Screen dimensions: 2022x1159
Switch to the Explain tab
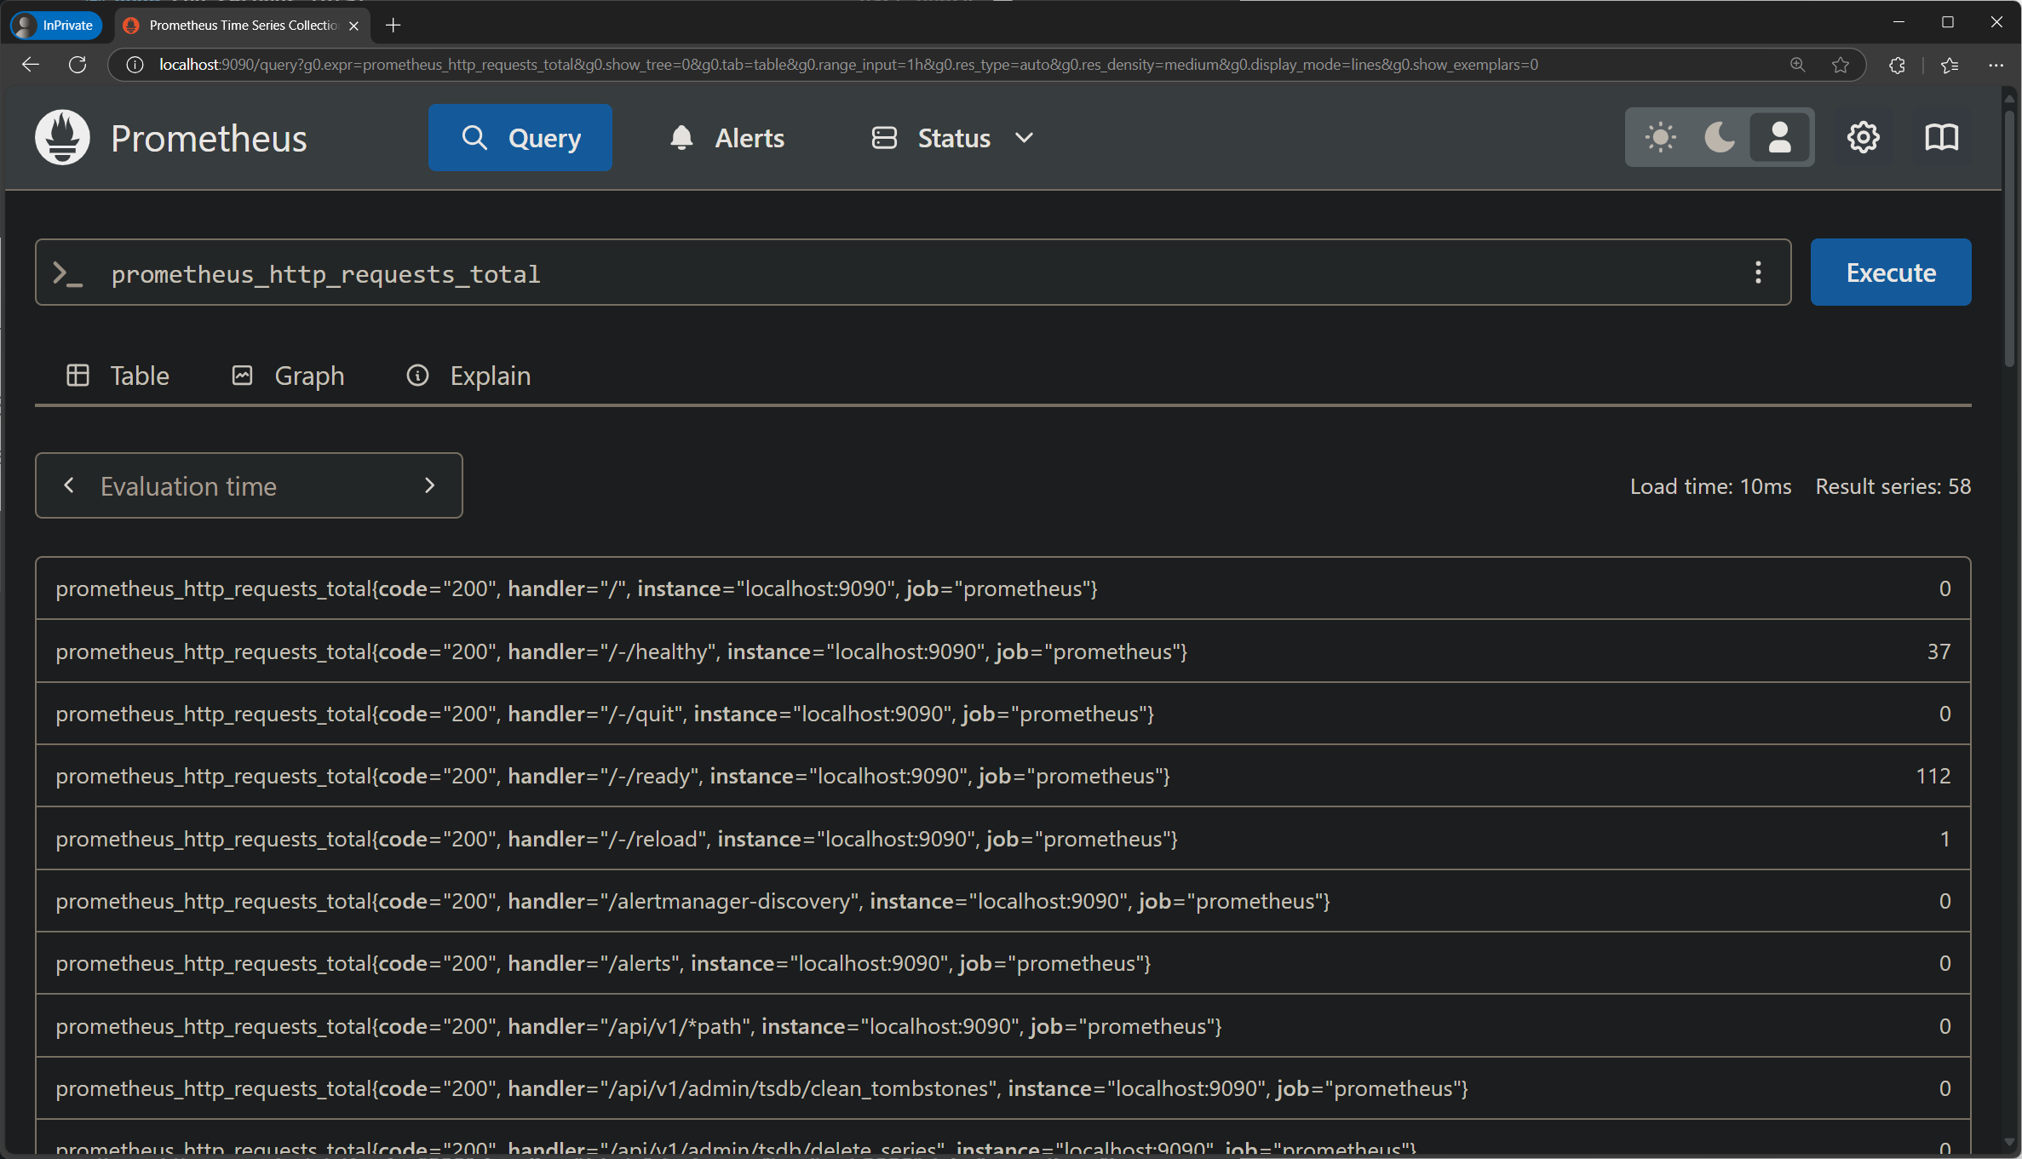click(x=468, y=376)
